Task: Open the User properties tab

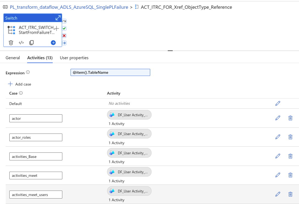Action: (74, 58)
